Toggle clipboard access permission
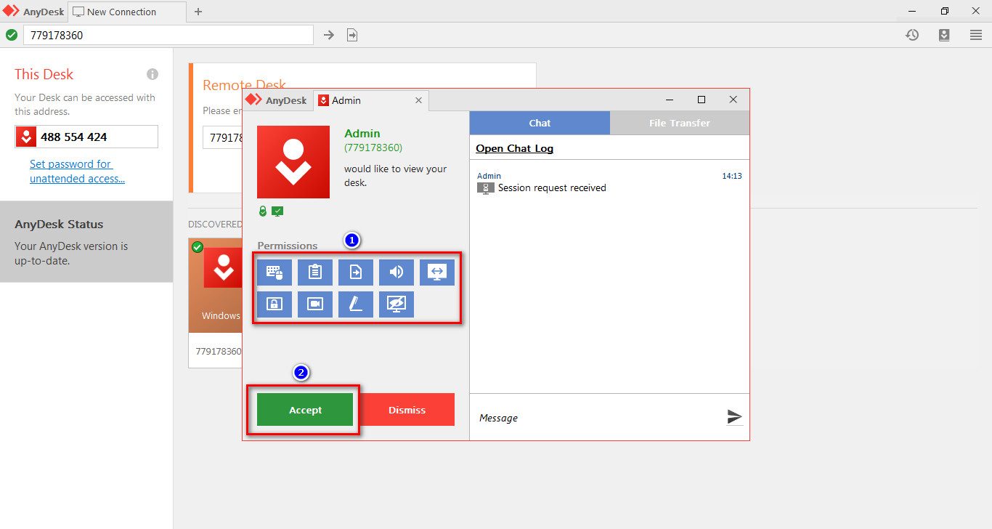The height and width of the screenshot is (529, 992). [x=315, y=272]
